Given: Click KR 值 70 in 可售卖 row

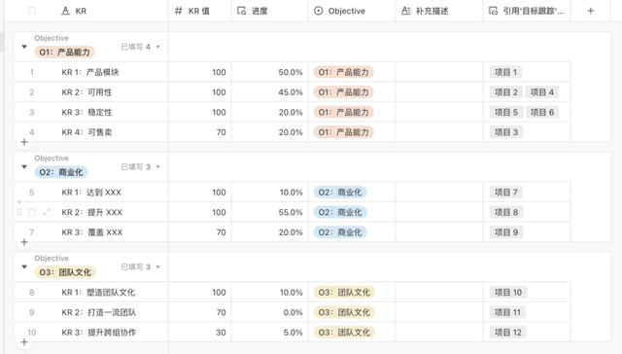Looking at the screenshot, I should (221, 132).
